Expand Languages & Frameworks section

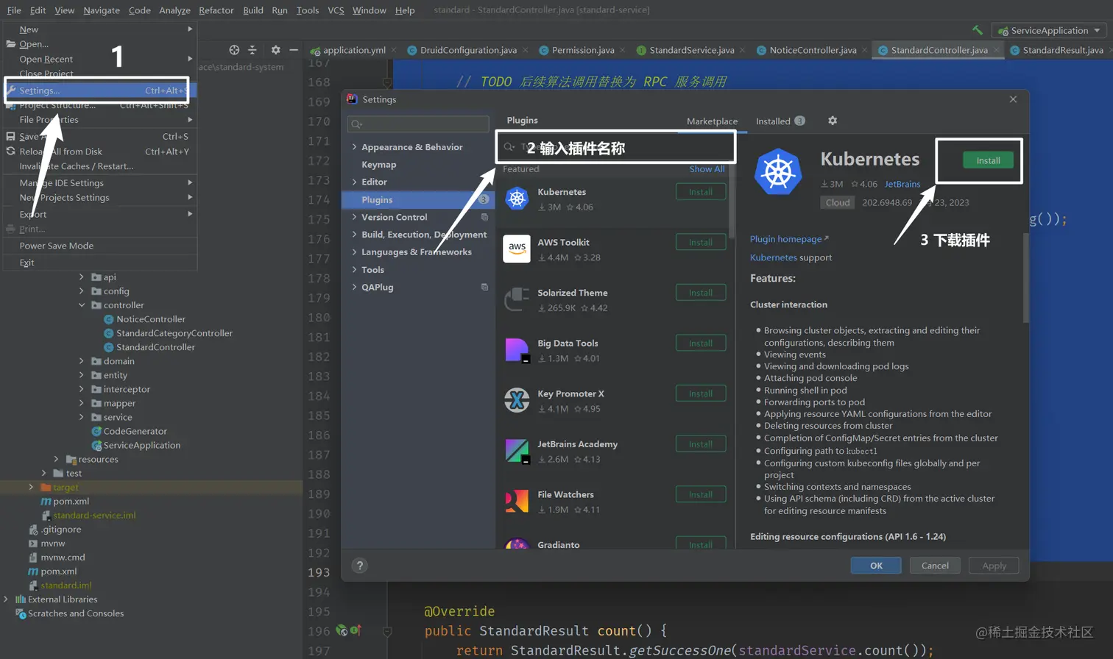(355, 252)
